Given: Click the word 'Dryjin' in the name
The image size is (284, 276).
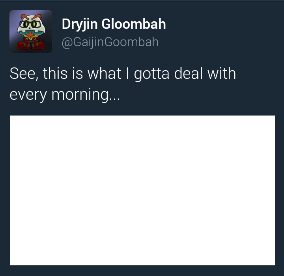Looking at the screenshot, I should pos(80,24).
